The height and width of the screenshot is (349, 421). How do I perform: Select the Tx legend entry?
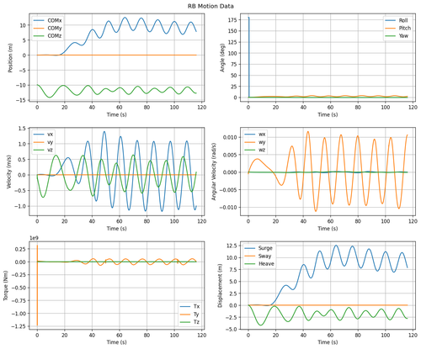[189, 306]
